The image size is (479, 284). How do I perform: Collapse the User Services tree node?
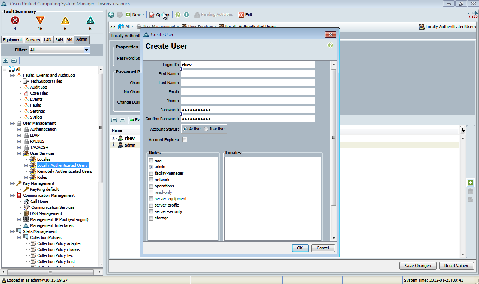tap(19, 153)
